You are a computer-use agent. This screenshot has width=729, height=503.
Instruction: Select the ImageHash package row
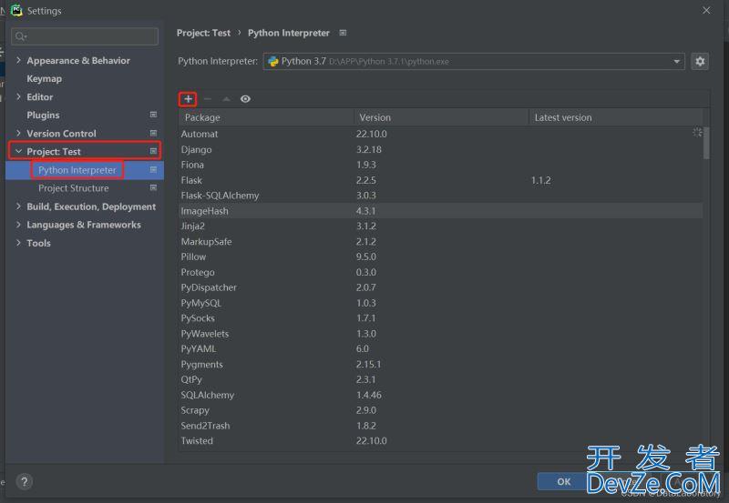tap(441, 211)
